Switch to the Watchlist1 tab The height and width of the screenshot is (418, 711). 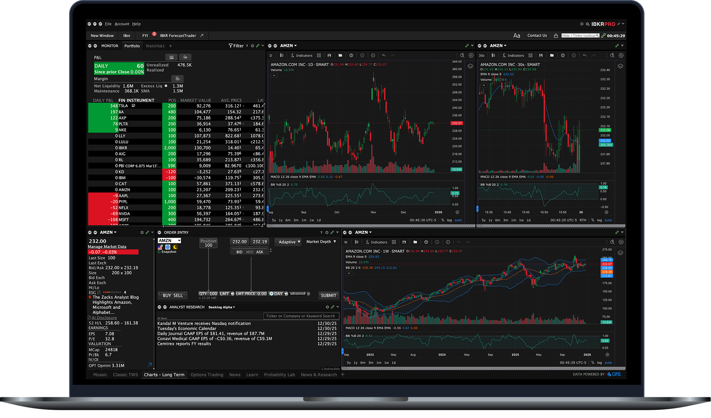pyautogui.click(x=155, y=45)
